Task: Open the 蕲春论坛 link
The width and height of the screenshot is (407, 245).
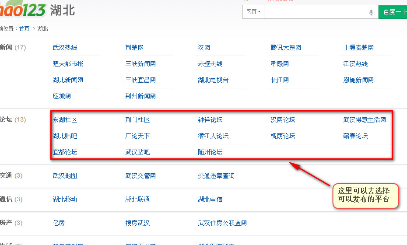Action: [x=355, y=136]
